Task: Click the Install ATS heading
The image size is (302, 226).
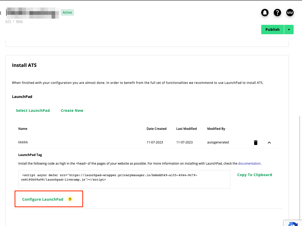Action: tap(24, 65)
